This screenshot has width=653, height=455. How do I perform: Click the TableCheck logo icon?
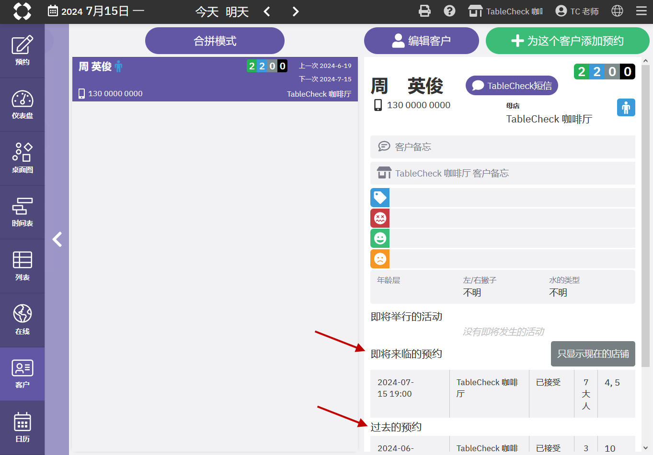(22, 11)
